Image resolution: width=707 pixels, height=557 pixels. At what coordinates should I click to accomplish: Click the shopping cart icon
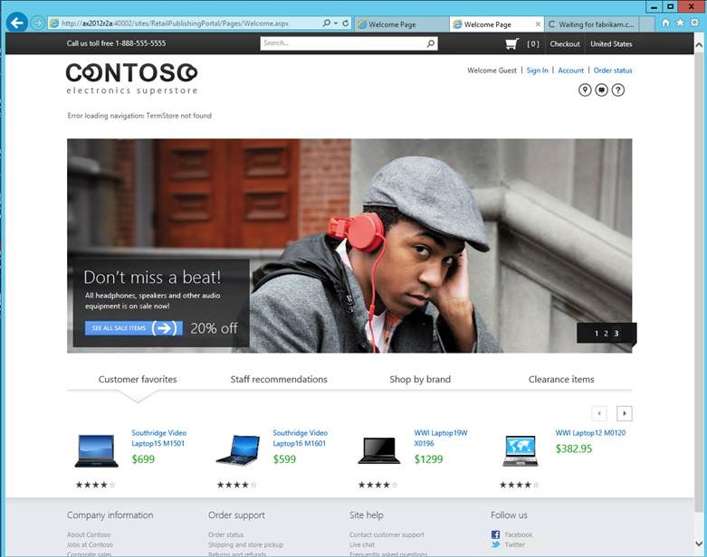pyautogui.click(x=511, y=43)
